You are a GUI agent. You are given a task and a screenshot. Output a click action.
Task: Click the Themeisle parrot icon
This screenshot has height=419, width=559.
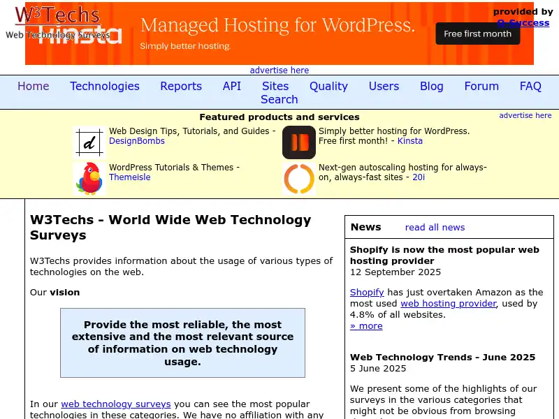coord(89,177)
